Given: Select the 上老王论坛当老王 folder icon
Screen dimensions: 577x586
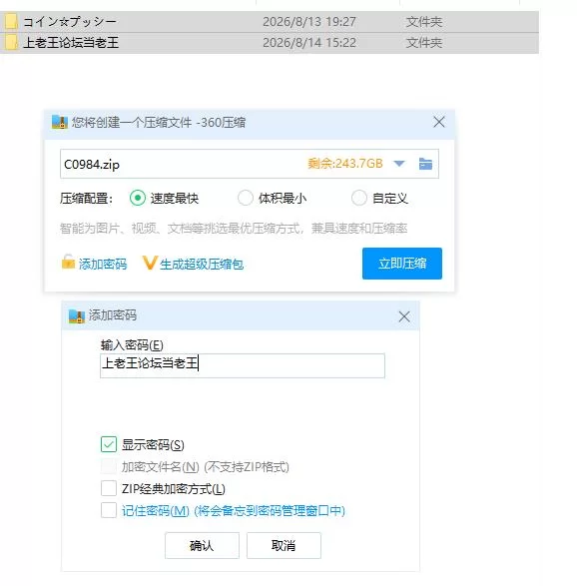Looking at the screenshot, I should (x=10, y=42).
